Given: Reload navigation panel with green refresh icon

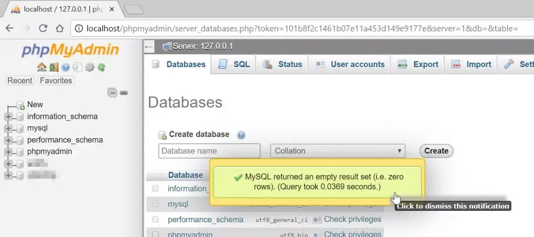Looking at the screenshot, I should pos(101,67).
